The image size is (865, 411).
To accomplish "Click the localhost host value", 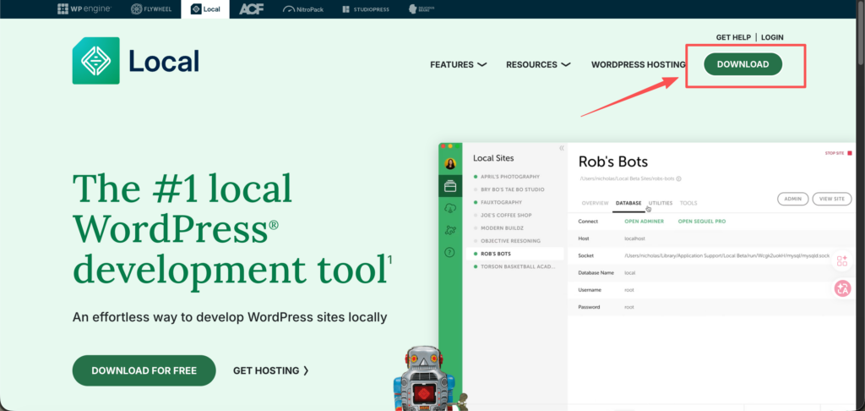I will pyautogui.click(x=634, y=238).
